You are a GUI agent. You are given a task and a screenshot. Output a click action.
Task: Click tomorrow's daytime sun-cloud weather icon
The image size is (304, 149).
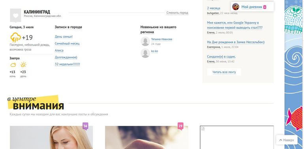click(23, 64)
